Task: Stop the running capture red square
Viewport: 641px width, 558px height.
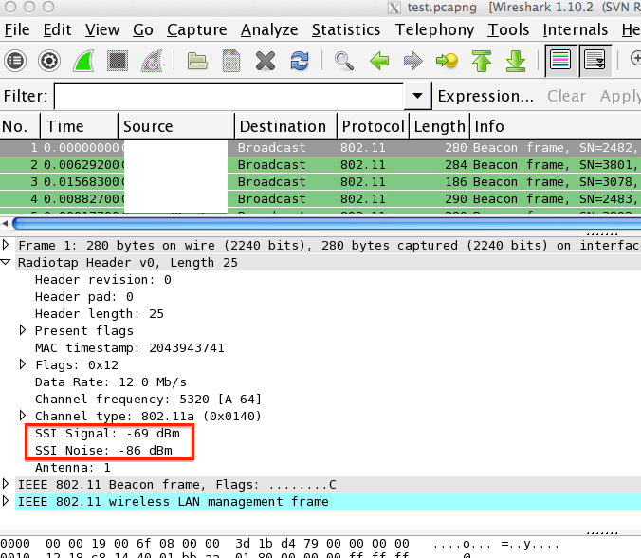Action: pos(118,61)
